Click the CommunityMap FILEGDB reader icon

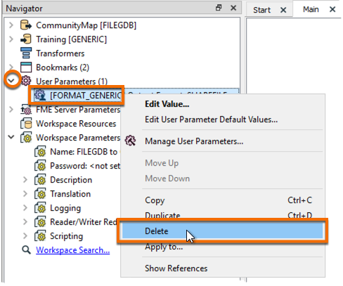pos(26,25)
